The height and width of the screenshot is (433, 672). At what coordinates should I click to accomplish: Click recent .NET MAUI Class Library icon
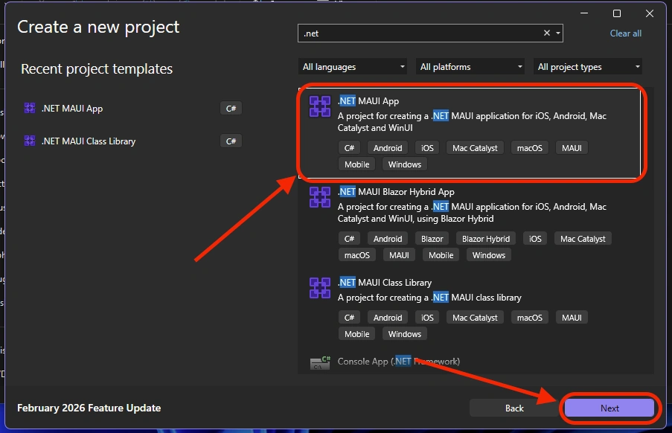click(30, 141)
